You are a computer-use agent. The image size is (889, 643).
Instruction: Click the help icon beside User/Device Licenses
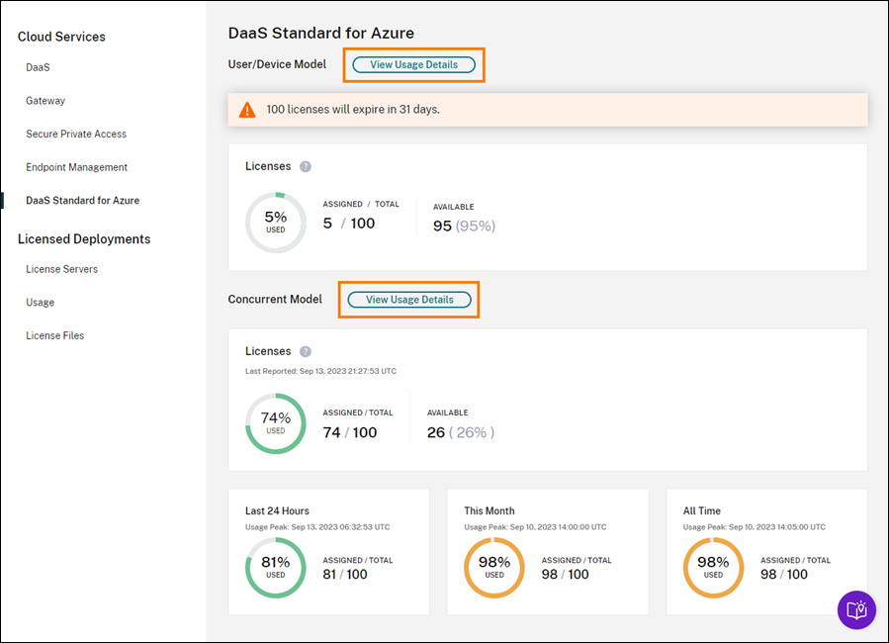pyautogui.click(x=306, y=166)
